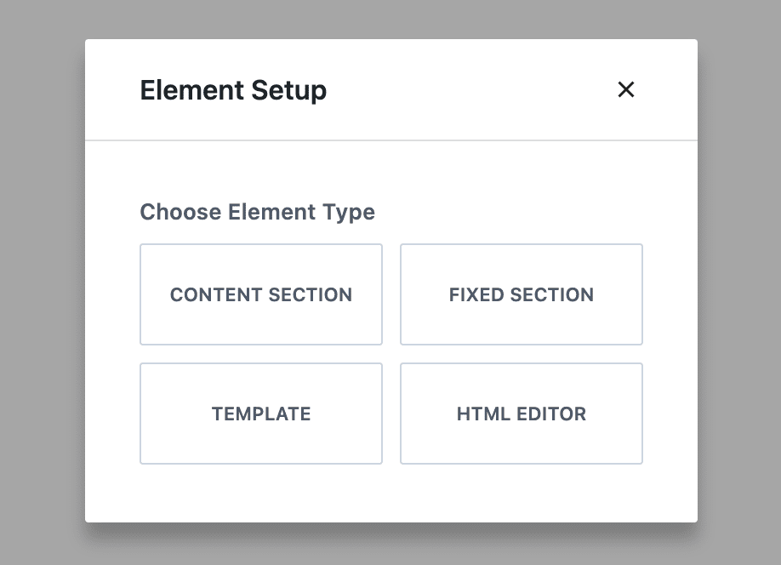Close the Element Setup dialog

(x=625, y=89)
